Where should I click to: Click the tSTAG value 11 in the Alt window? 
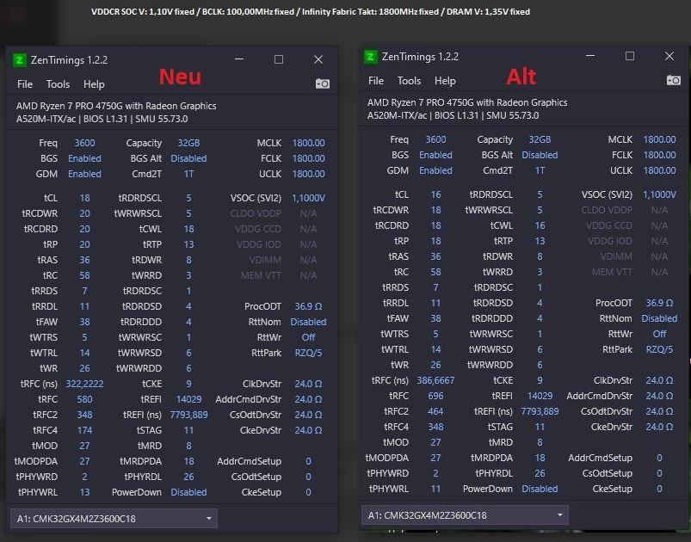pos(540,427)
